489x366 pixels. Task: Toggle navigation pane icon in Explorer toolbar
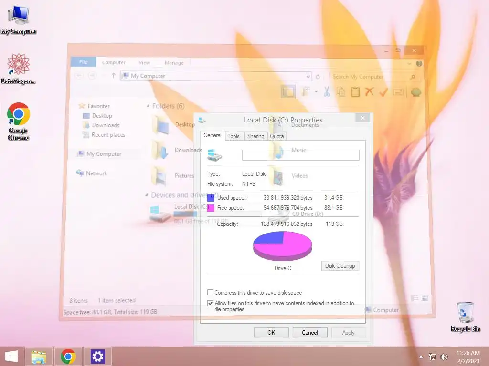pos(288,92)
